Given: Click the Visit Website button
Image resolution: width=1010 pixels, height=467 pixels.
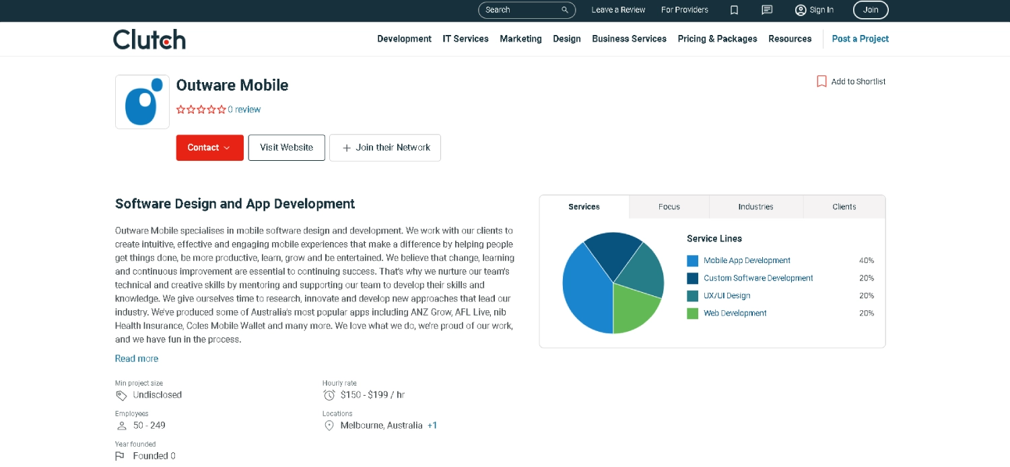Looking at the screenshot, I should click(287, 148).
